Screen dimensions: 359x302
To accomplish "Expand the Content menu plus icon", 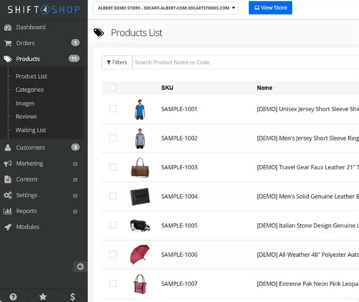I will pos(75,180).
